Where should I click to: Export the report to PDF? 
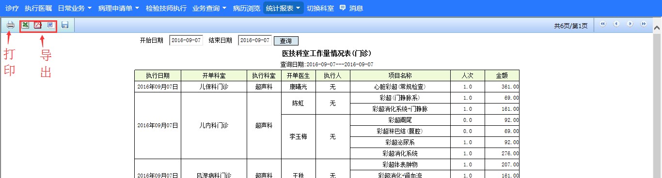click(38, 25)
